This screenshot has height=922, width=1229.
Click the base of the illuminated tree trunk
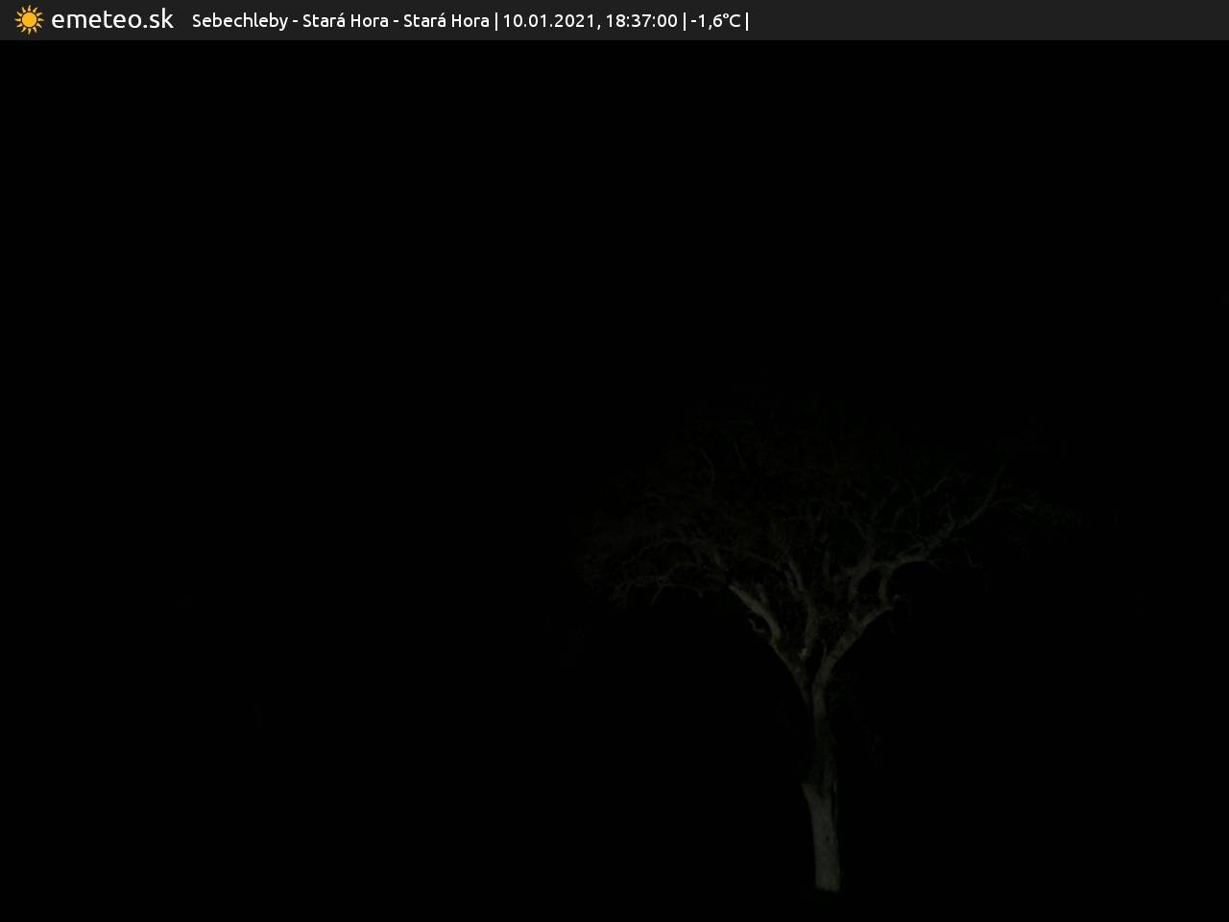click(x=826, y=879)
